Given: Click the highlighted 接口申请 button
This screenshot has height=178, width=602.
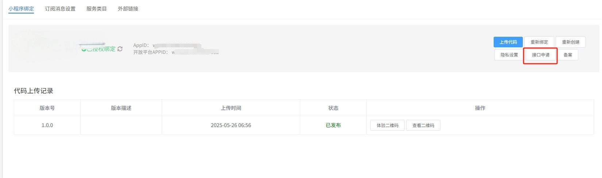Looking at the screenshot, I should coord(541,55).
